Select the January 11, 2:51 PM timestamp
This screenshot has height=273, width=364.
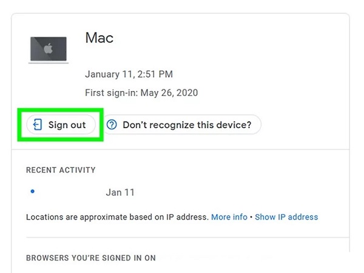click(129, 74)
